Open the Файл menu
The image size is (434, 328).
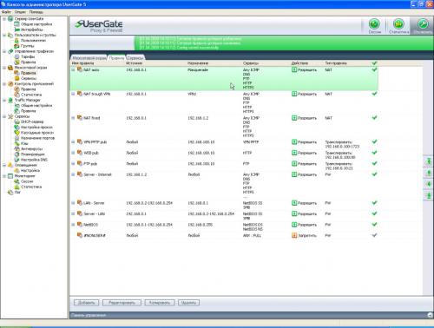(x=6, y=12)
